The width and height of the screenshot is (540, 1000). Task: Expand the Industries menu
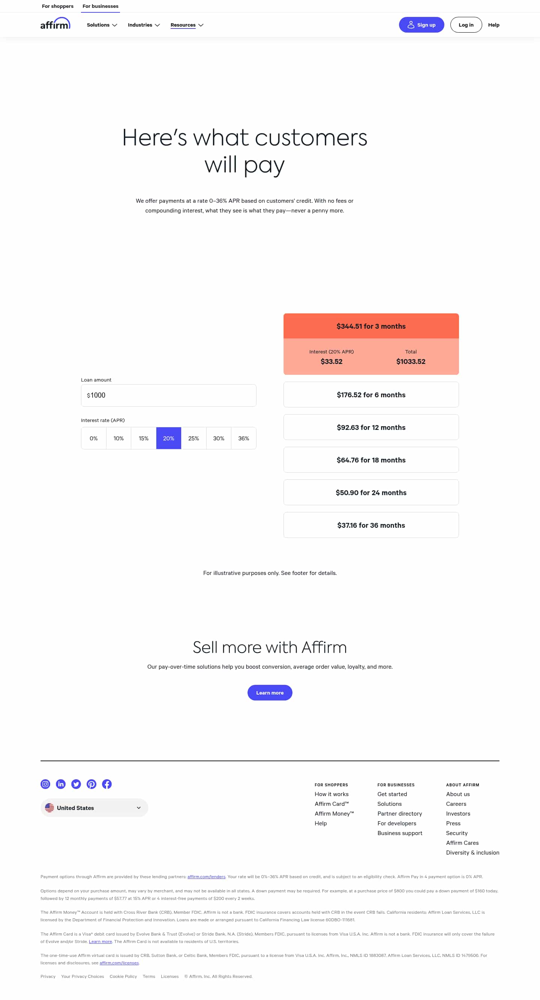(x=143, y=24)
